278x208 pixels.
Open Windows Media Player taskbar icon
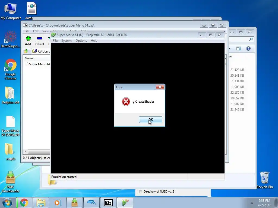pos(58,203)
